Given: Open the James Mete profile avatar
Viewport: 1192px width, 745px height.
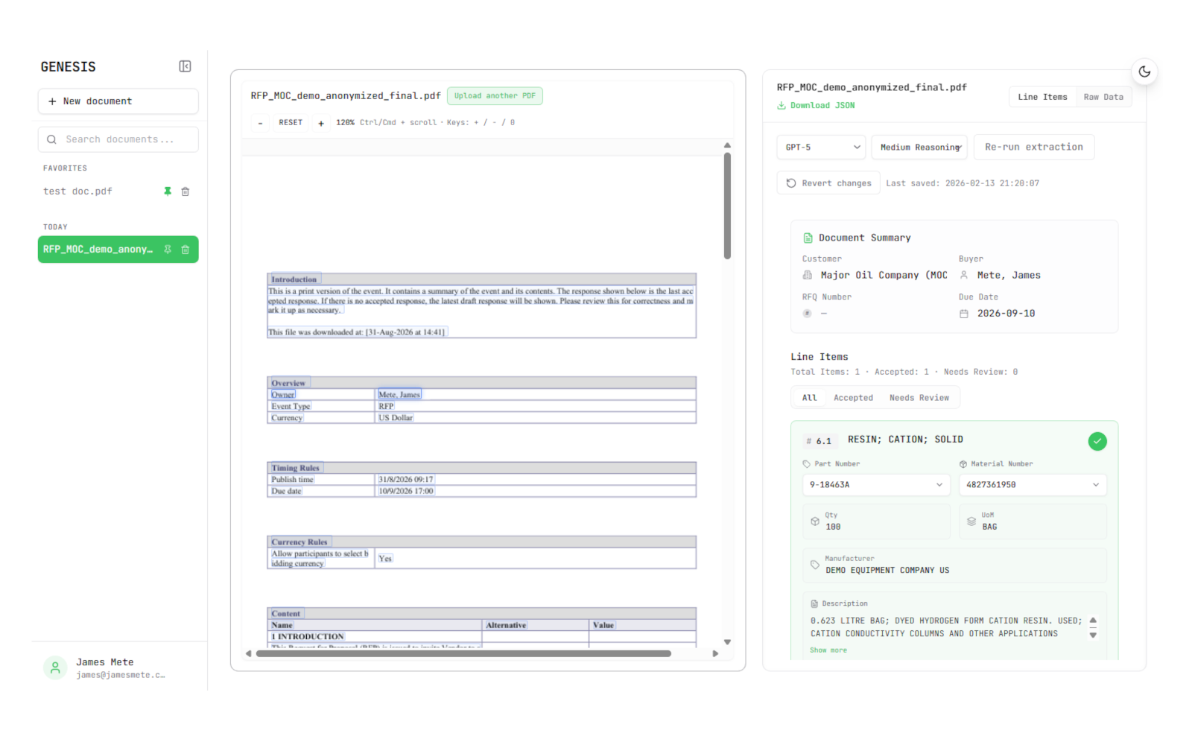Looking at the screenshot, I should pyautogui.click(x=54, y=668).
